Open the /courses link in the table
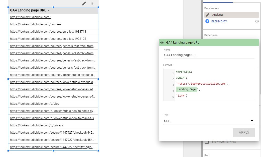The width and height of the screenshot is (261, 157). coord(35,24)
